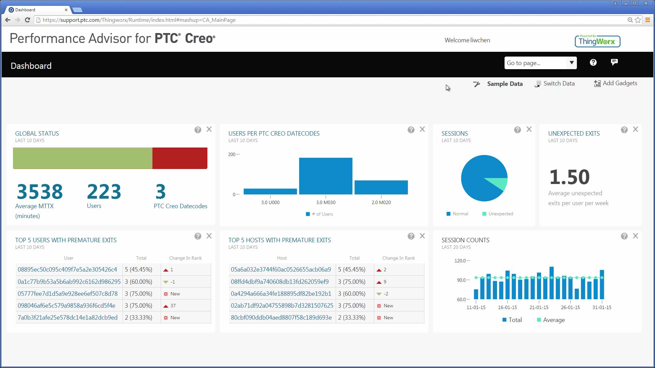
Task: Toggle the # of Users legend entry
Action: click(x=319, y=214)
